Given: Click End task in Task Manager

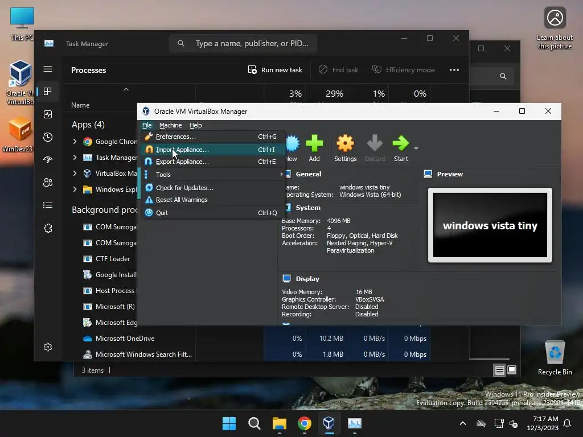Looking at the screenshot, I should (339, 70).
